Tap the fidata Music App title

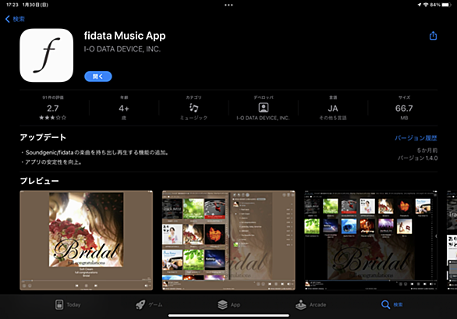tap(125, 36)
